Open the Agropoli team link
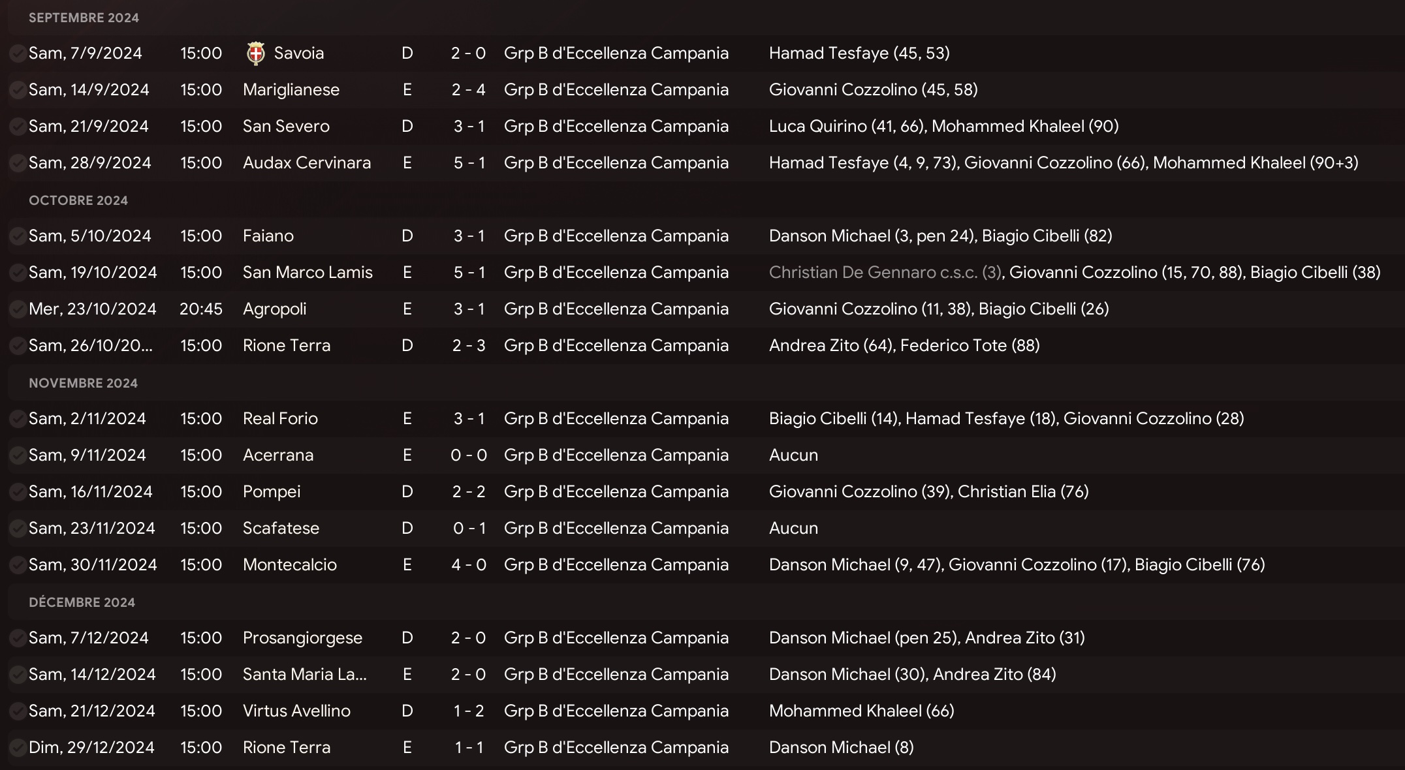 point(274,309)
